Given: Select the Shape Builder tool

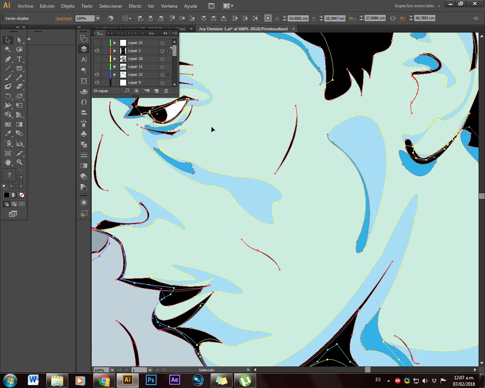Looking at the screenshot, I should coord(8,115).
